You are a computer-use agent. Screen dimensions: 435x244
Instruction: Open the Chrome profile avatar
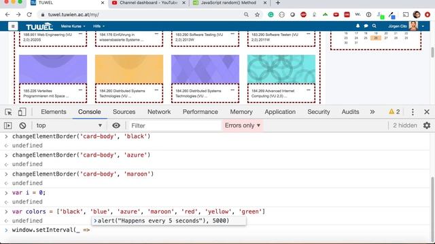(x=417, y=15)
